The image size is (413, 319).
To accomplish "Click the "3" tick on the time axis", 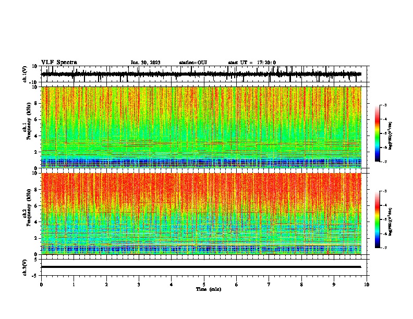I will tap(139, 285).
